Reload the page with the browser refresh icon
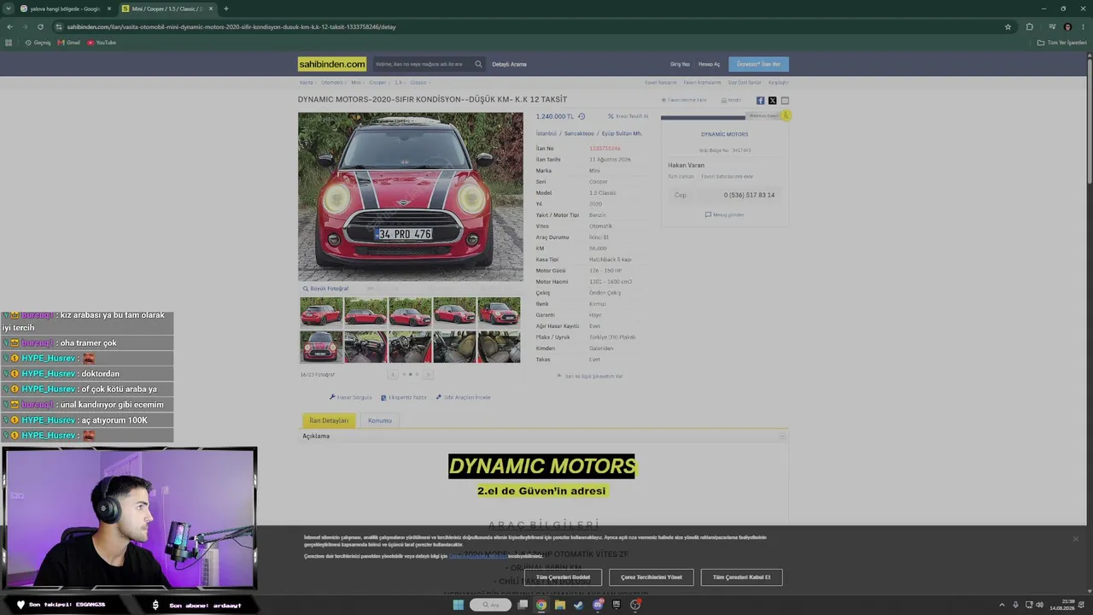The height and width of the screenshot is (615, 1093). point(40,26)
